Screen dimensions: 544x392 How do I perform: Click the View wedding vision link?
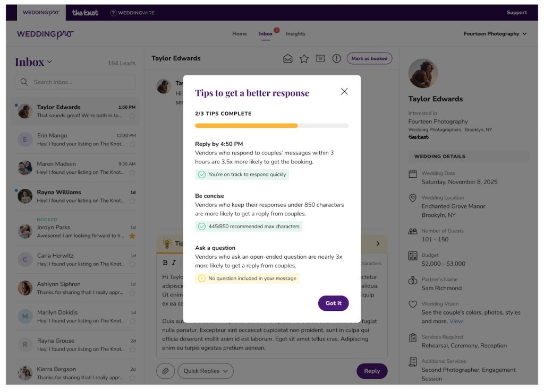(456, 321)
